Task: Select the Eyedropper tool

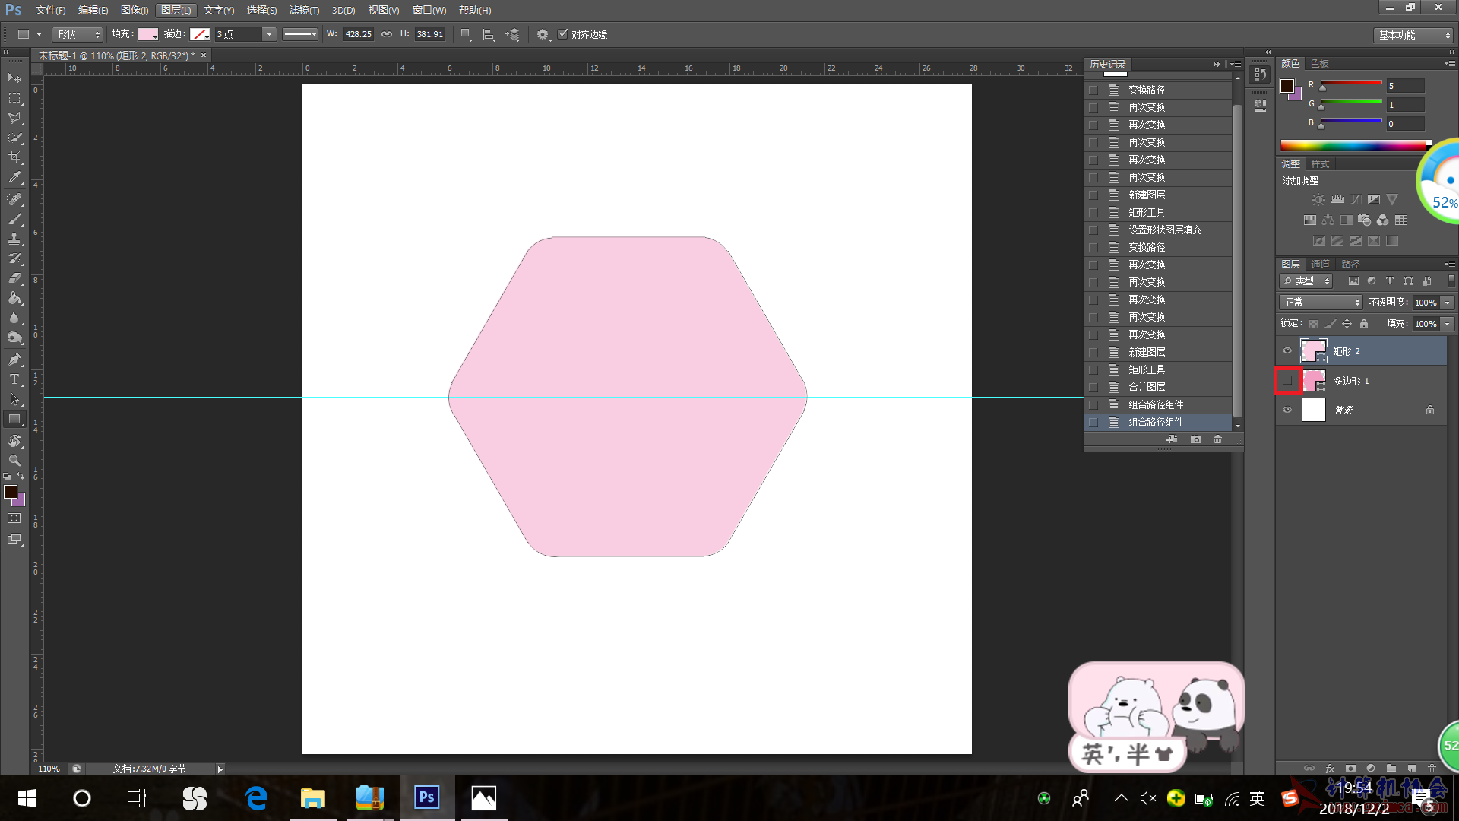Action: point(14,177)
